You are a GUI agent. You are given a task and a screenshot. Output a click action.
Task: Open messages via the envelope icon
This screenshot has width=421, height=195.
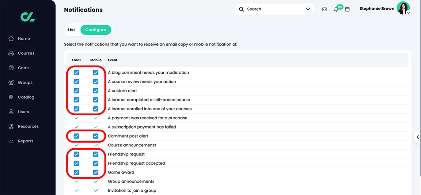pos(324,9)
